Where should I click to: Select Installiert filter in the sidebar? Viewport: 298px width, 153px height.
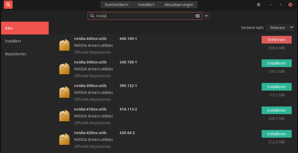pos(13,41)
